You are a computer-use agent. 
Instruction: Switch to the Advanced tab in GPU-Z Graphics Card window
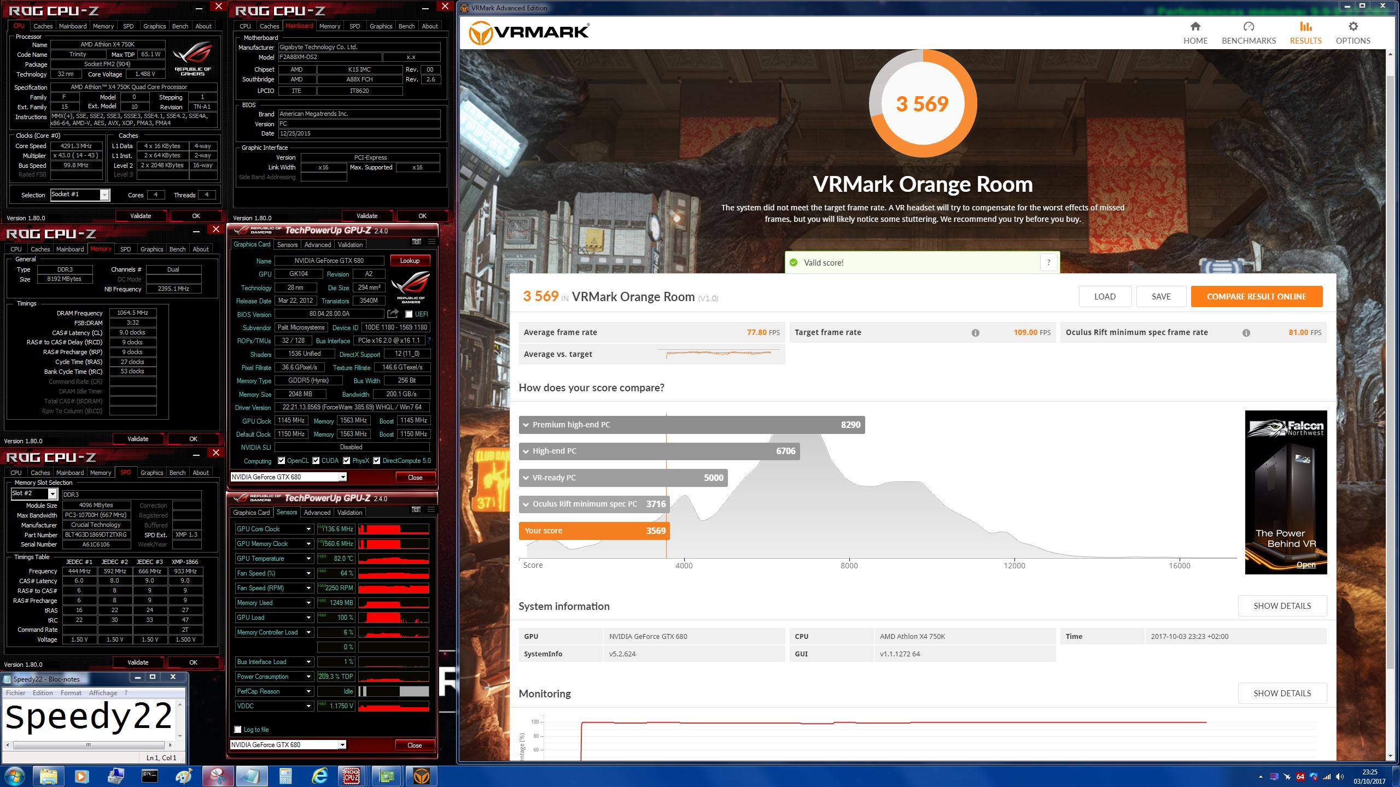[x=318, y=245]
